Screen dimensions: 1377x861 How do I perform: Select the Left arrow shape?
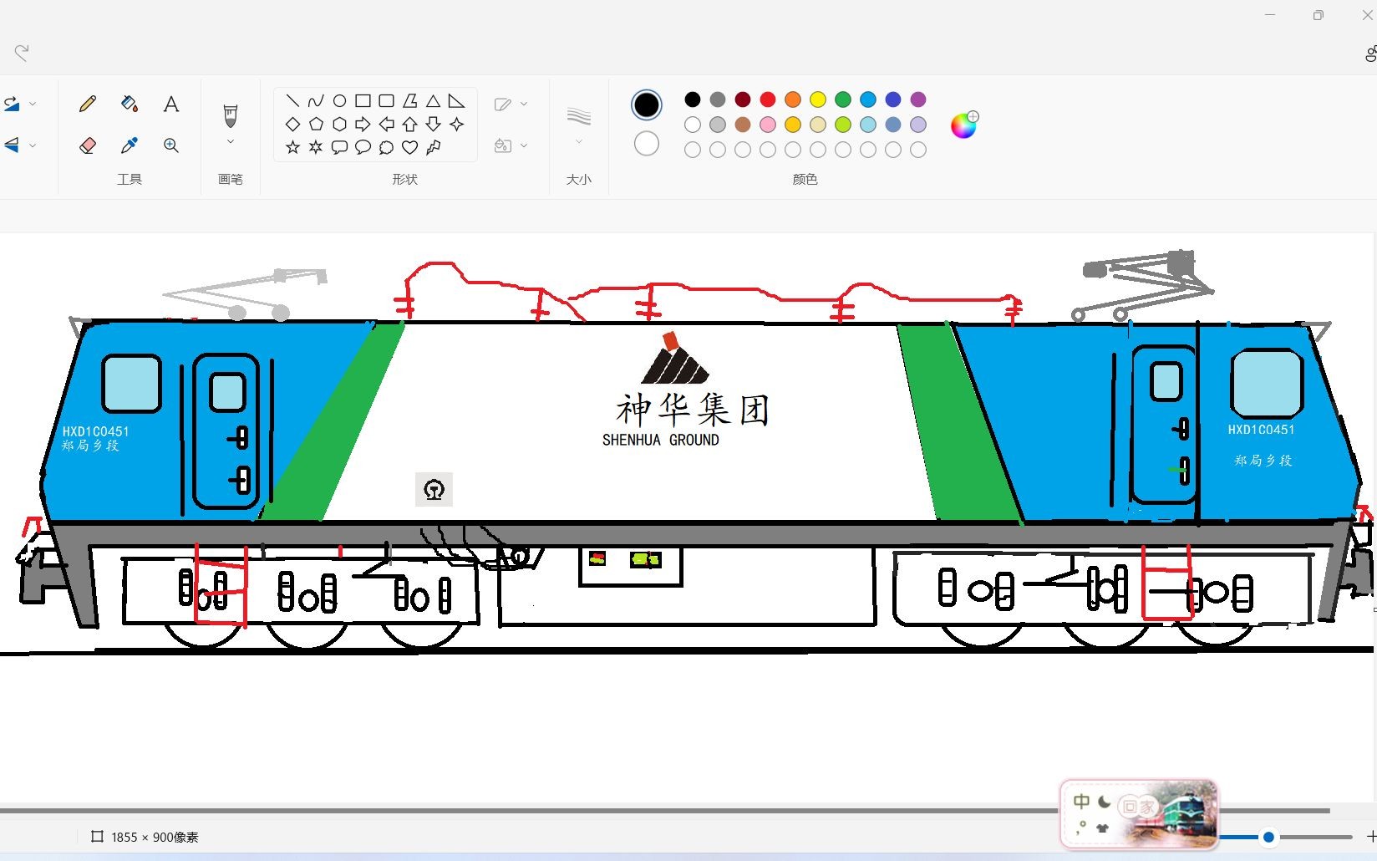pos(386,125)
